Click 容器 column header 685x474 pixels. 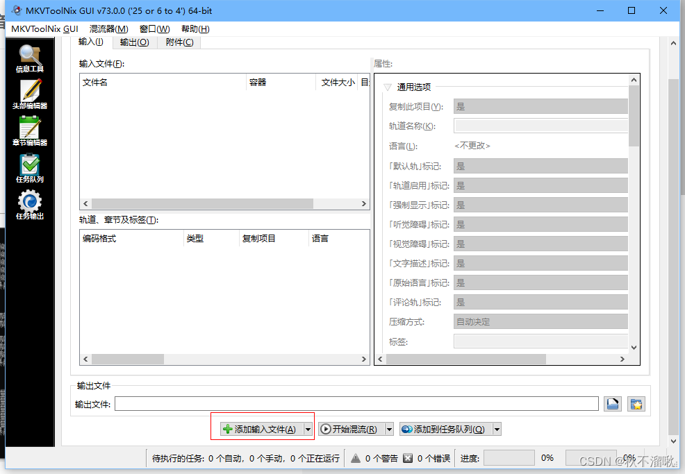point(281,82)
